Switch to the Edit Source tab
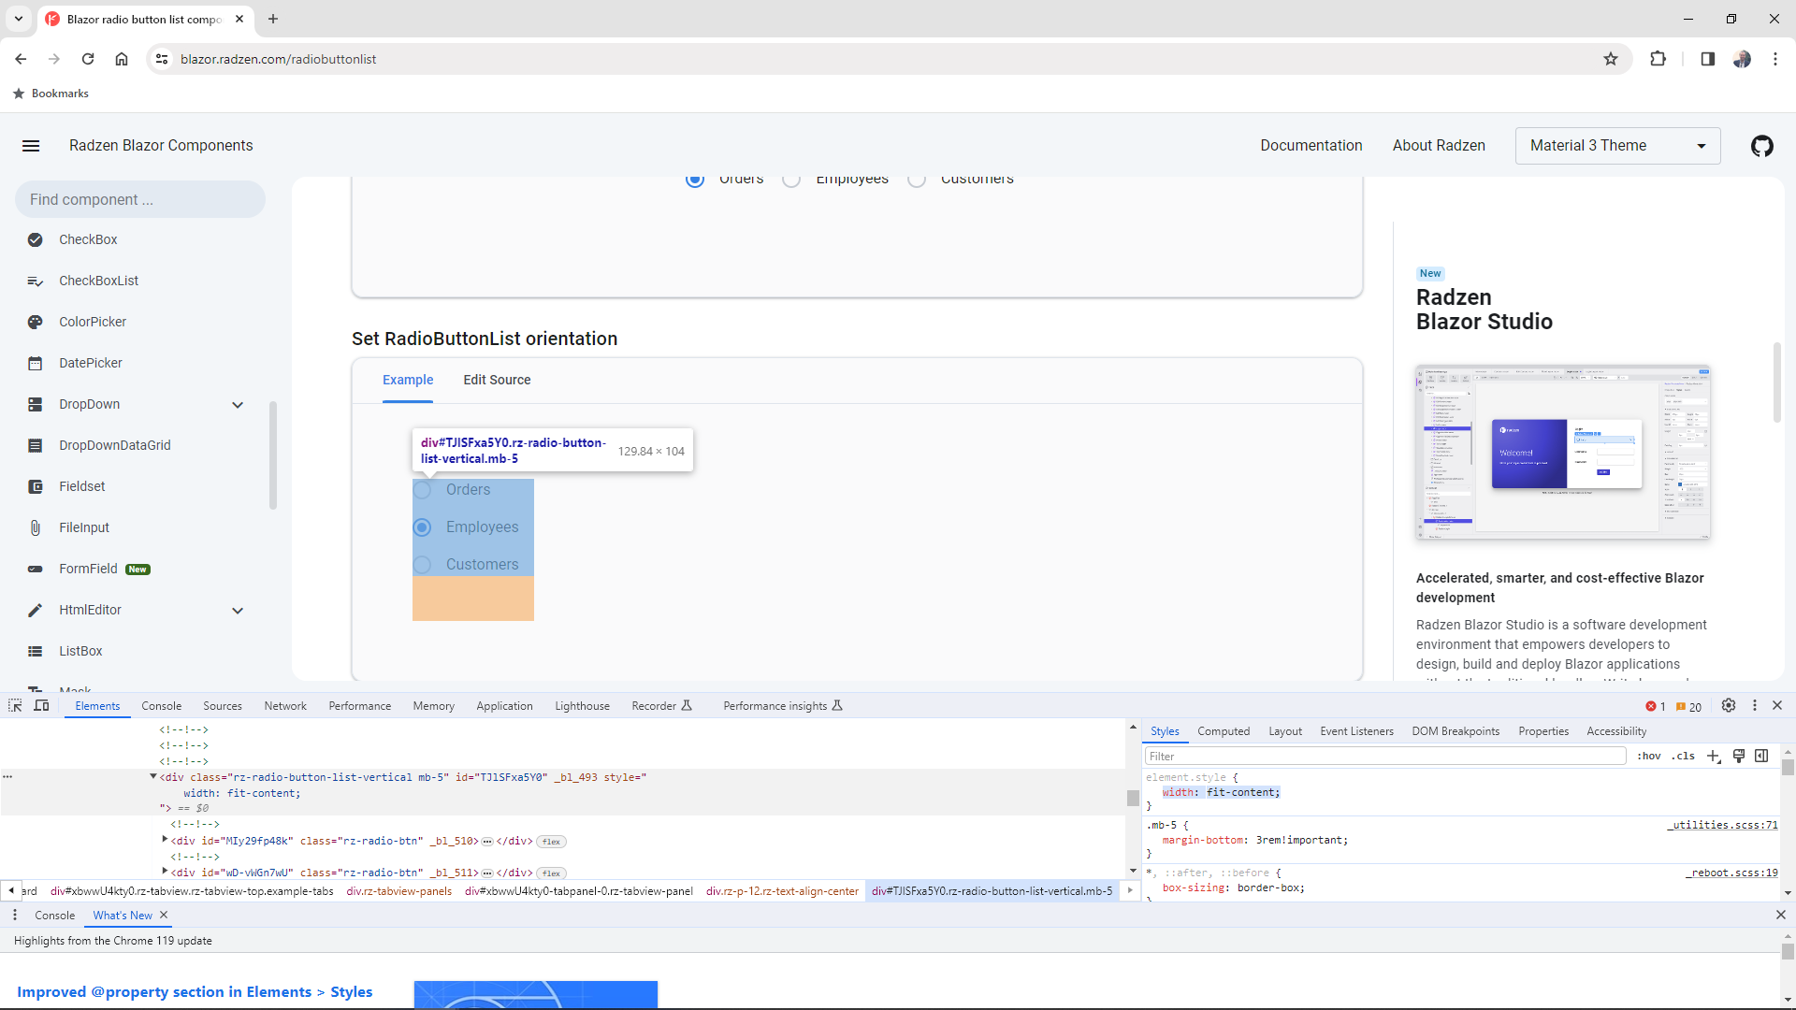 [497, 380]
